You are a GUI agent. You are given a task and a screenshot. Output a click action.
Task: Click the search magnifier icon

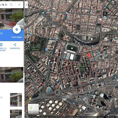tap(11, 5)
